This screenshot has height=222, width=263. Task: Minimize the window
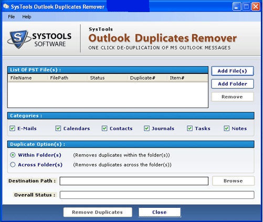237,7
